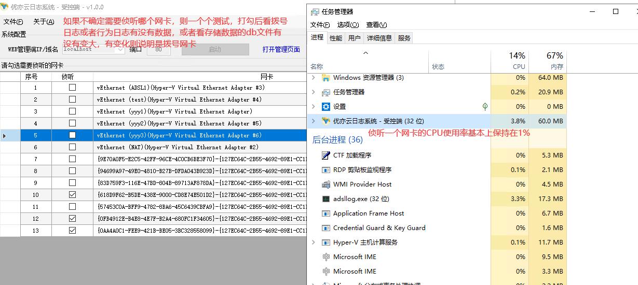Expand the Windows 资源管理器 (3) process group
This screenshot has height=285, width=638.
click(x=313, y=78)
